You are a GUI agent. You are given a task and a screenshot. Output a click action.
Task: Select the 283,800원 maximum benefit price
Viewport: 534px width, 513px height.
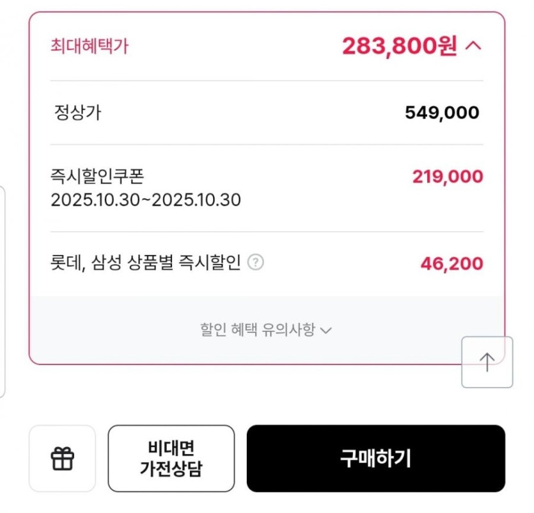pyautogui.click(x=399, y=46)
